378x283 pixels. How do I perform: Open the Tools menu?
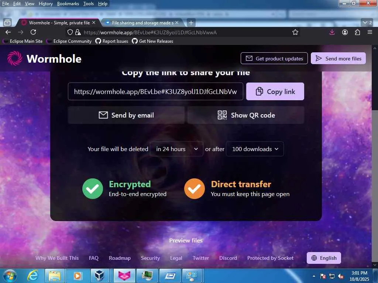click(88, 4)
